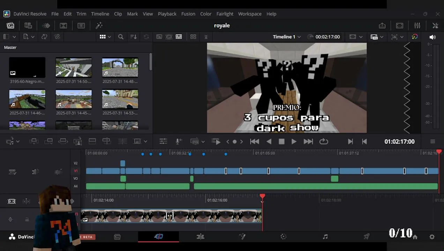Click the media pool search icon

pyautogui.click(x=121, y=37)
